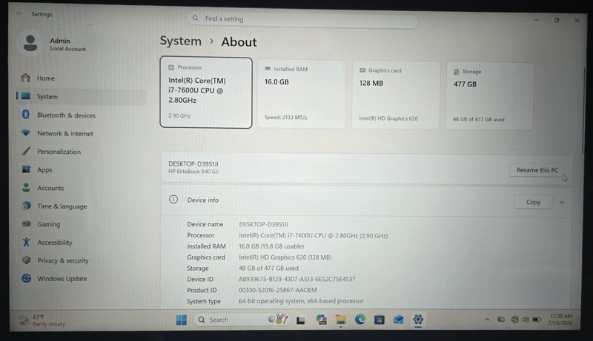Click the page's vertical scrollbar
This screenshot has height=341, width=593.
(x=583, y=111)
